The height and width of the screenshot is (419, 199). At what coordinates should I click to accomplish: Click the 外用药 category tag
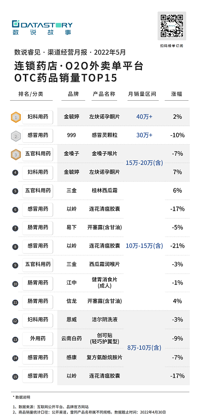(38, 339)
